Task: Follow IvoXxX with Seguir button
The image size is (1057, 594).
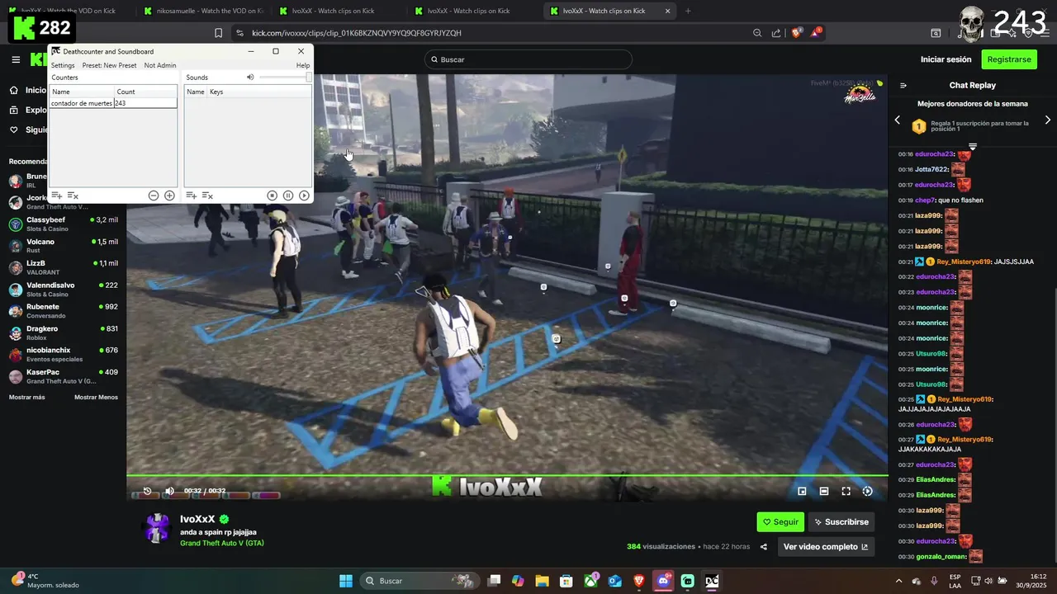Action: pos(780,521)
